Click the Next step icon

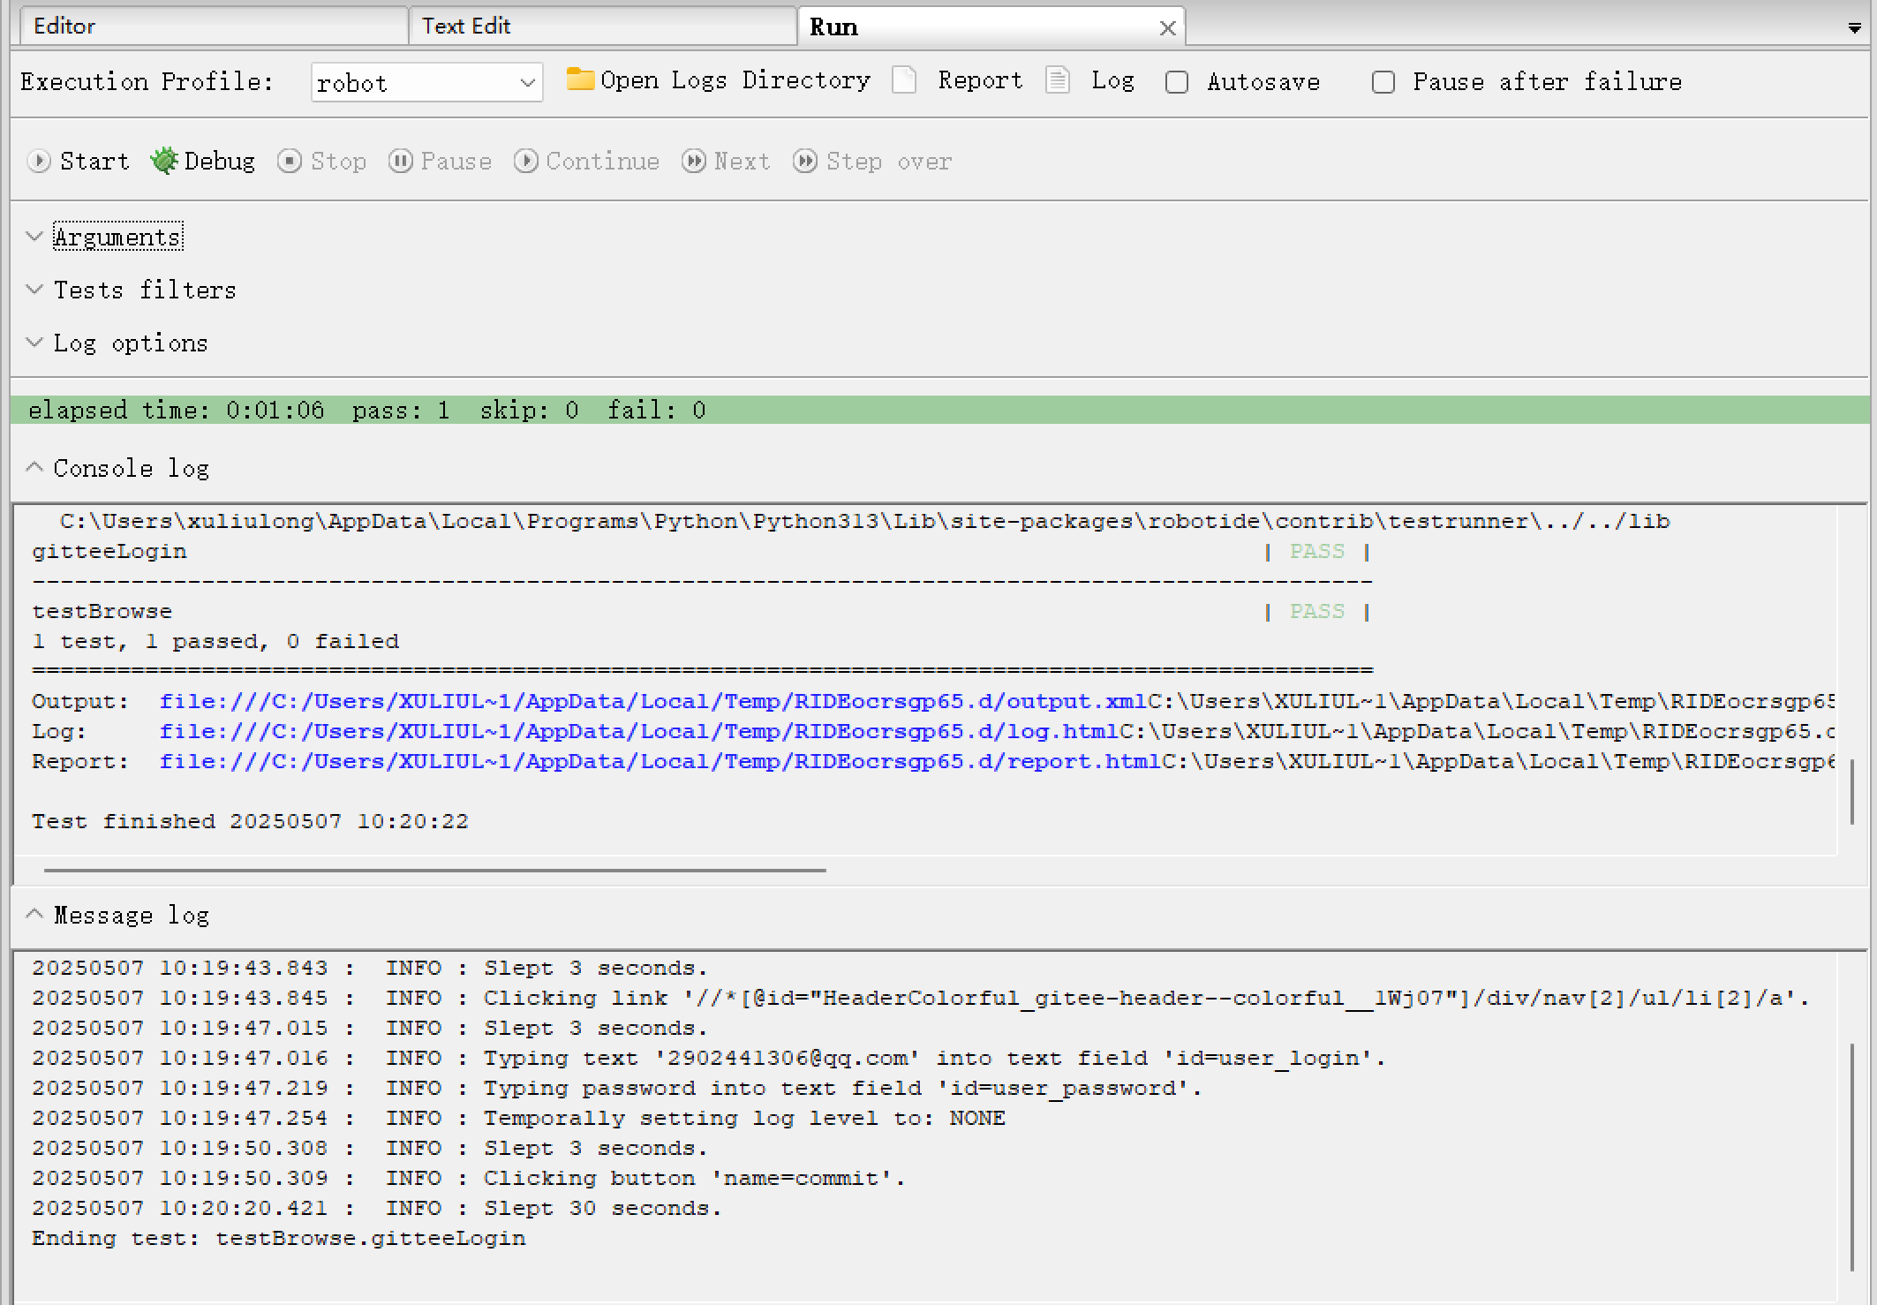click(694, 161)
